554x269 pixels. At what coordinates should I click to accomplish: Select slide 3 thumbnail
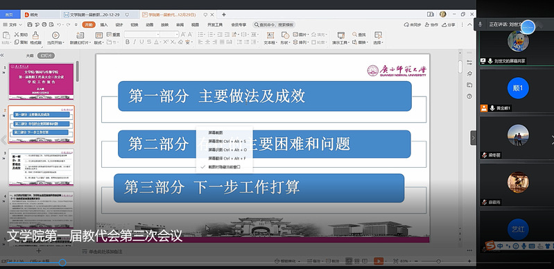[x=41, y=167]
